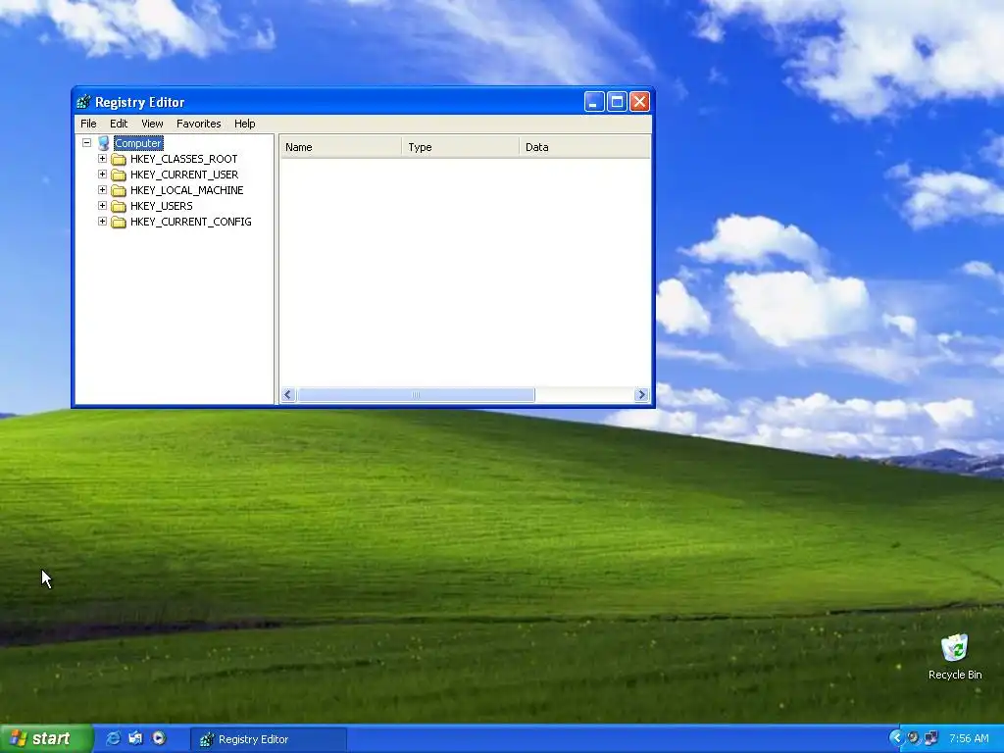This screenshot has height=753, width=1004.
Task: Click Registry Editor taskbar button
Action: pos(269,739)
